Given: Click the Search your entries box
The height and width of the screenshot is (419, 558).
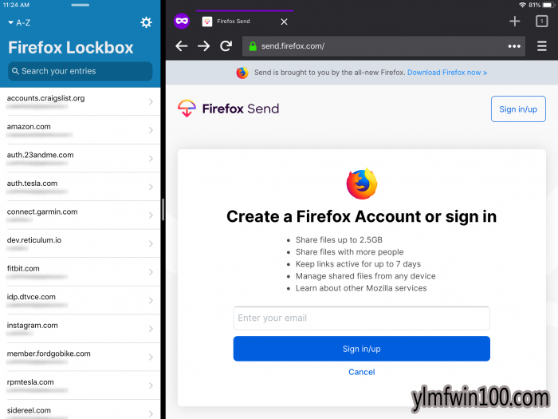Looking at the screenshot, I should coord(80,71).
